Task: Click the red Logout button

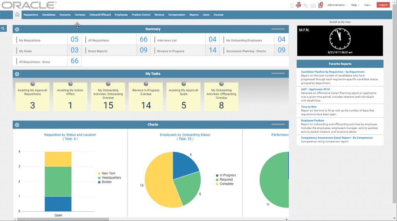Action: click(383, 5)
